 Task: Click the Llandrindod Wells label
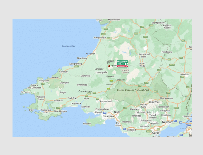tap(144, 56)
